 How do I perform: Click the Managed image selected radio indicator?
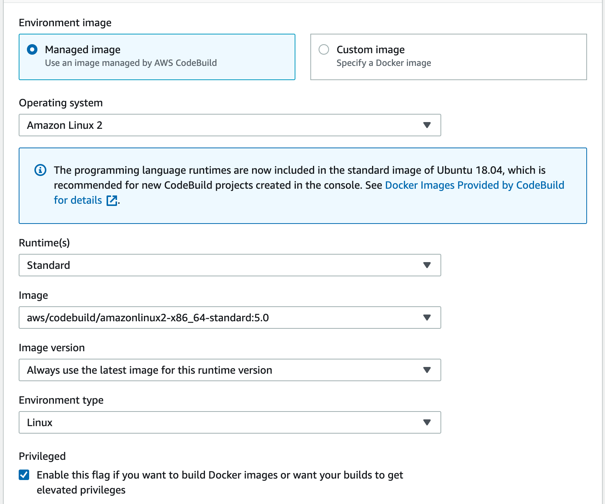32,49
